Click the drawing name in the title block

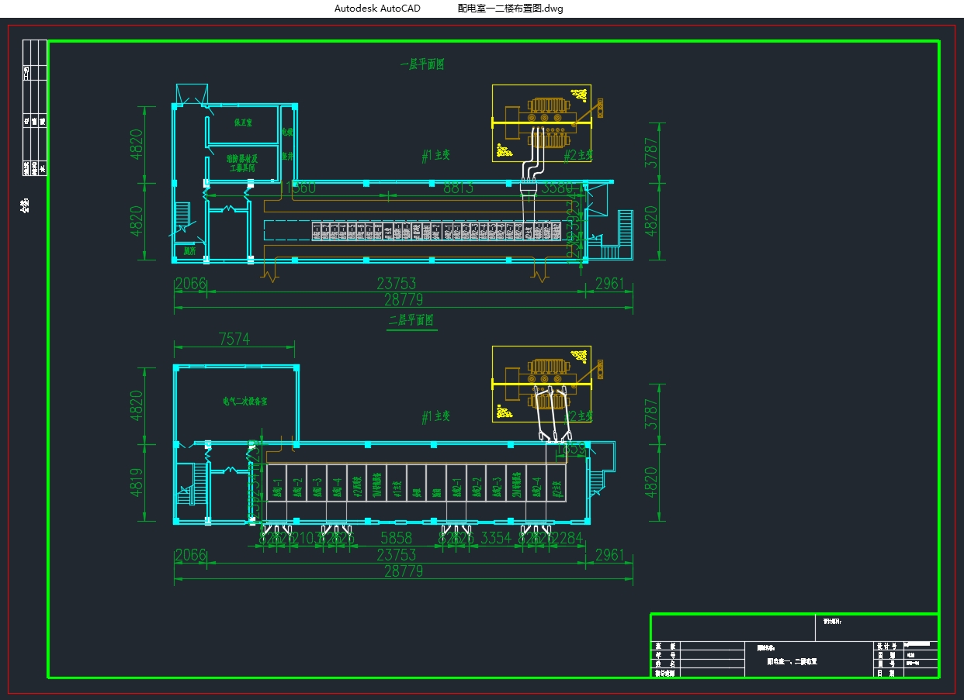792,662
